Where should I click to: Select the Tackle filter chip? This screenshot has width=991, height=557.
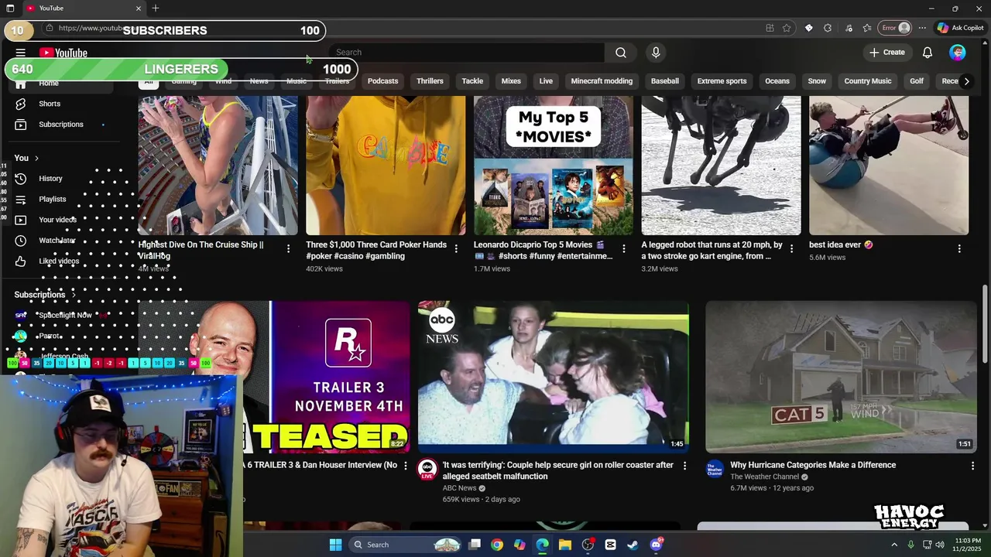pyautogui.click(x=472, y=81)
